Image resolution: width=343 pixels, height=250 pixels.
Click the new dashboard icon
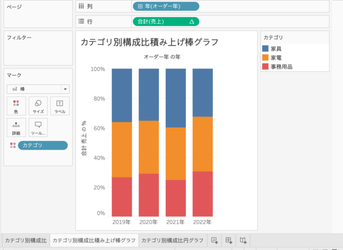click(x=229, y=240)
